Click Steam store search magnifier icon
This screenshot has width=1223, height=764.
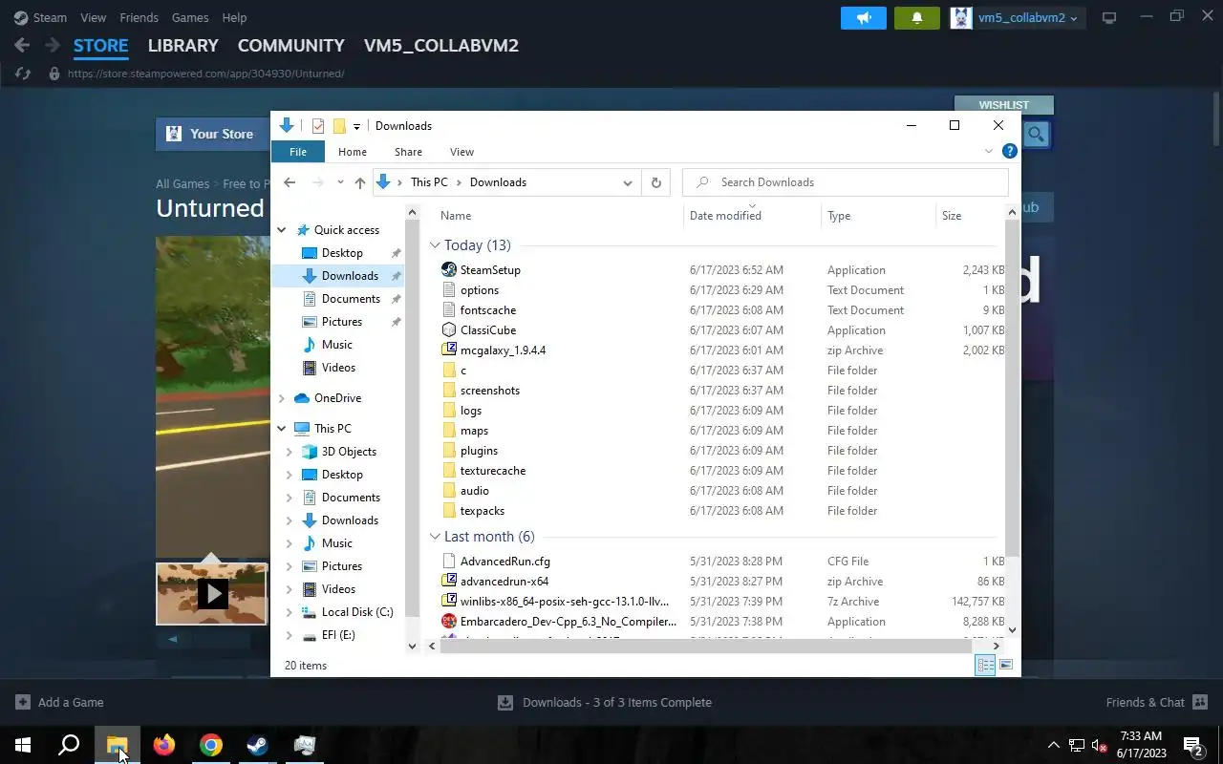pos(1036,135)
